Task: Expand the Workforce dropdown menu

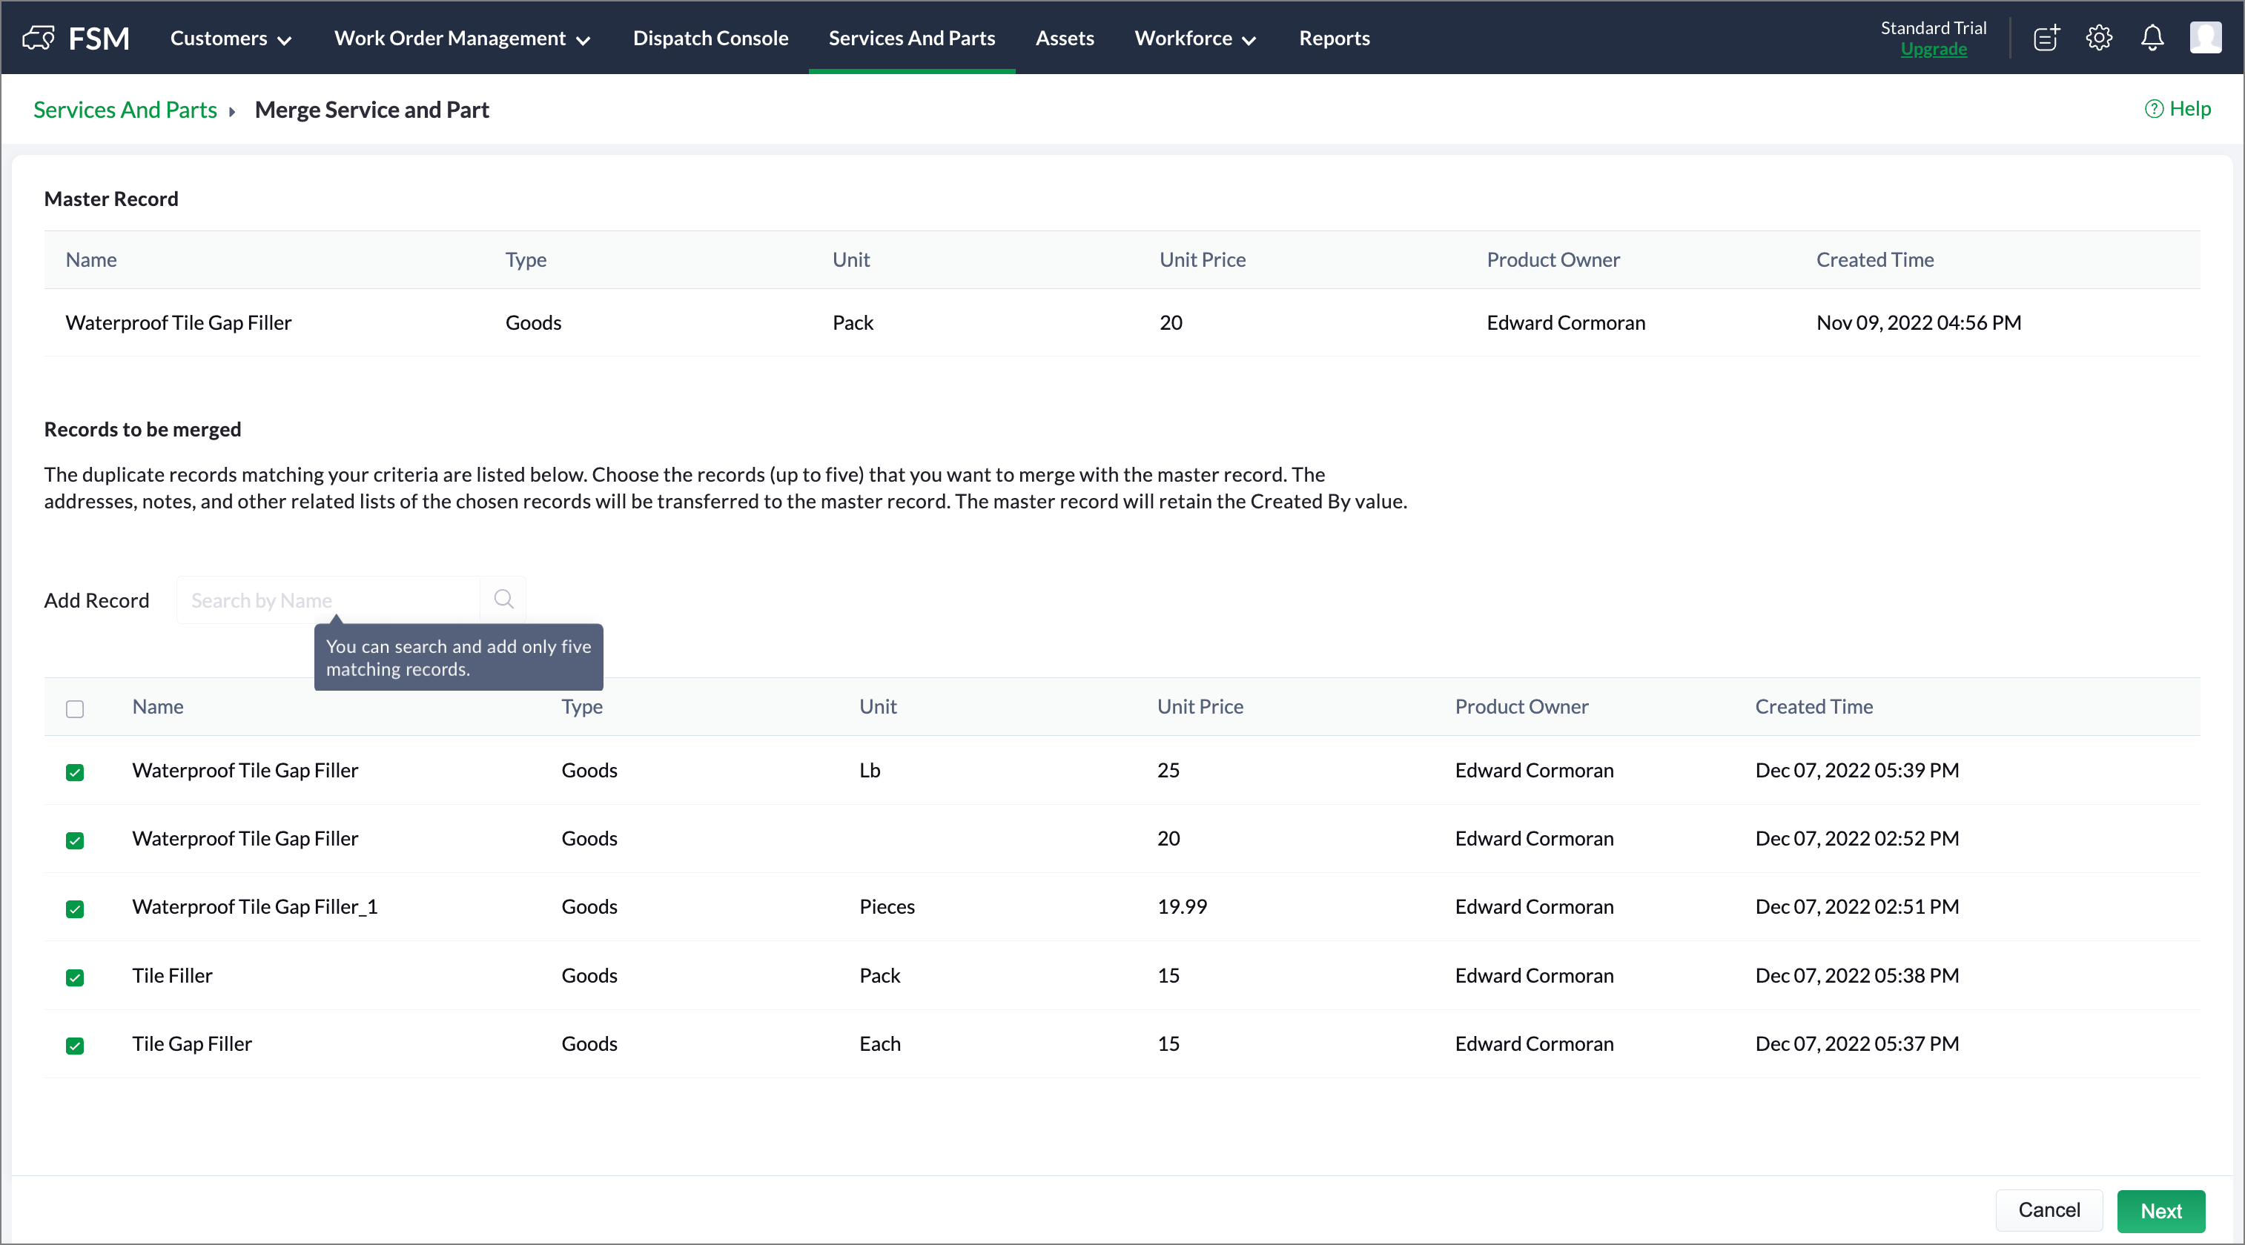Action: [1194, 39]
